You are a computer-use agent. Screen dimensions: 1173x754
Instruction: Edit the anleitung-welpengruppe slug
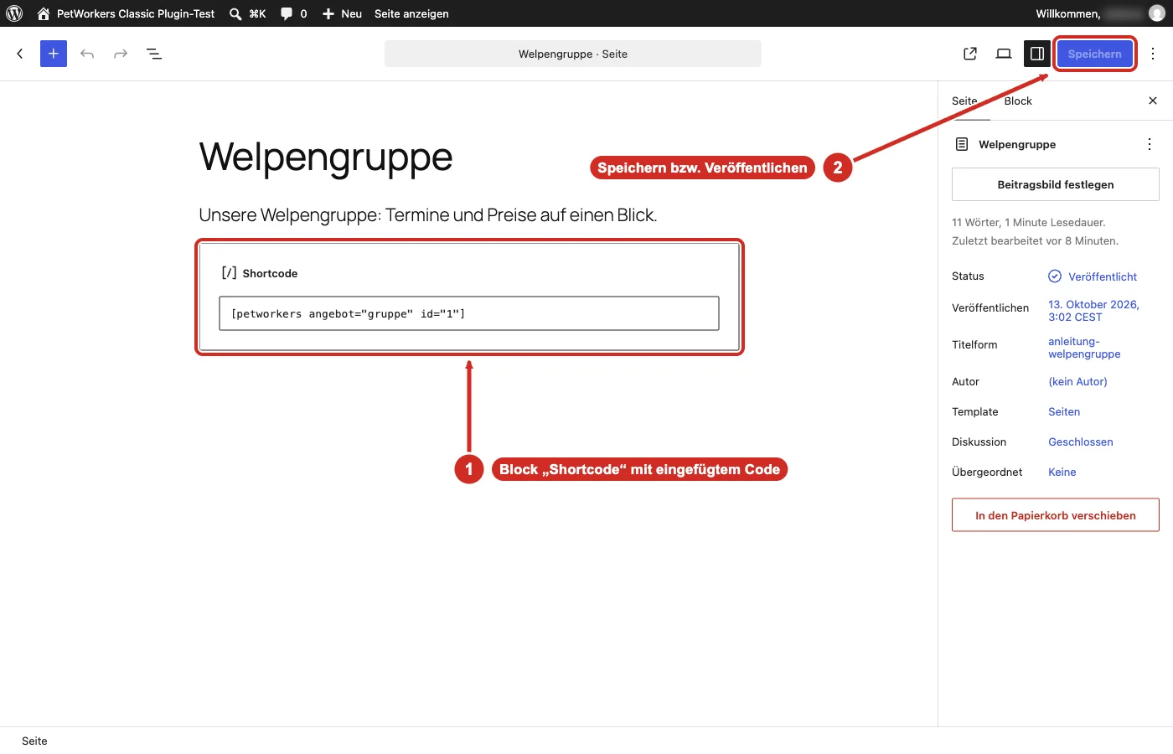point(1084,348)
